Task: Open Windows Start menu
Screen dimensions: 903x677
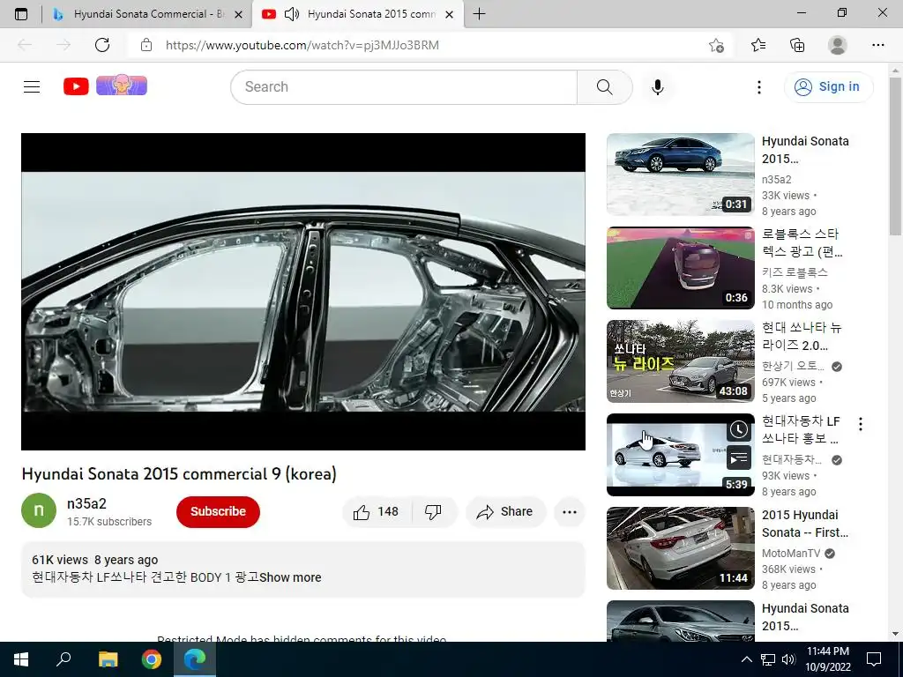Action: [x=21, y=659]
